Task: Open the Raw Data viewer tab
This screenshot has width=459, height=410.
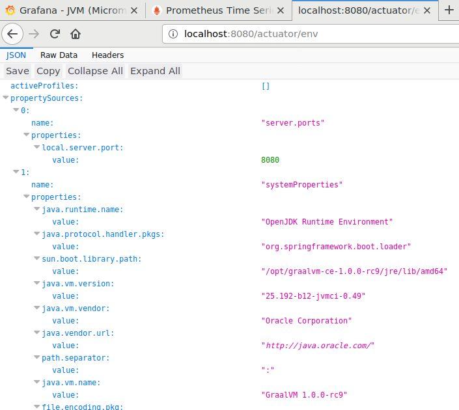Action: 59,55
